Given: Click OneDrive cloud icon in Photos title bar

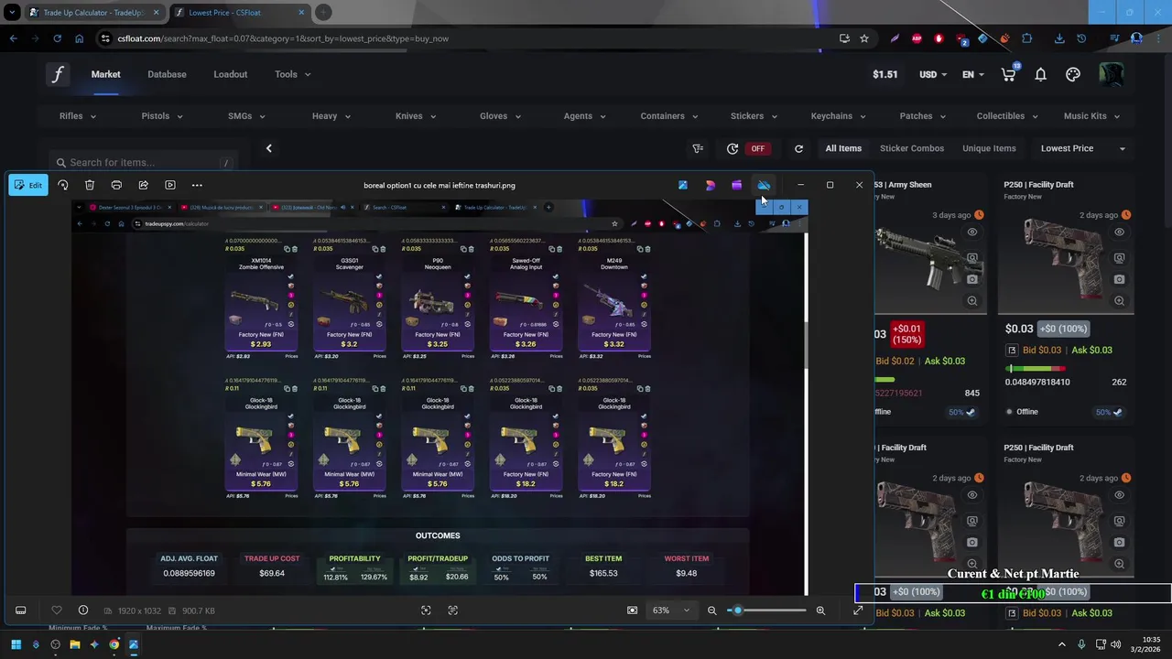Looking at the screenshot, I should [764, 185].
